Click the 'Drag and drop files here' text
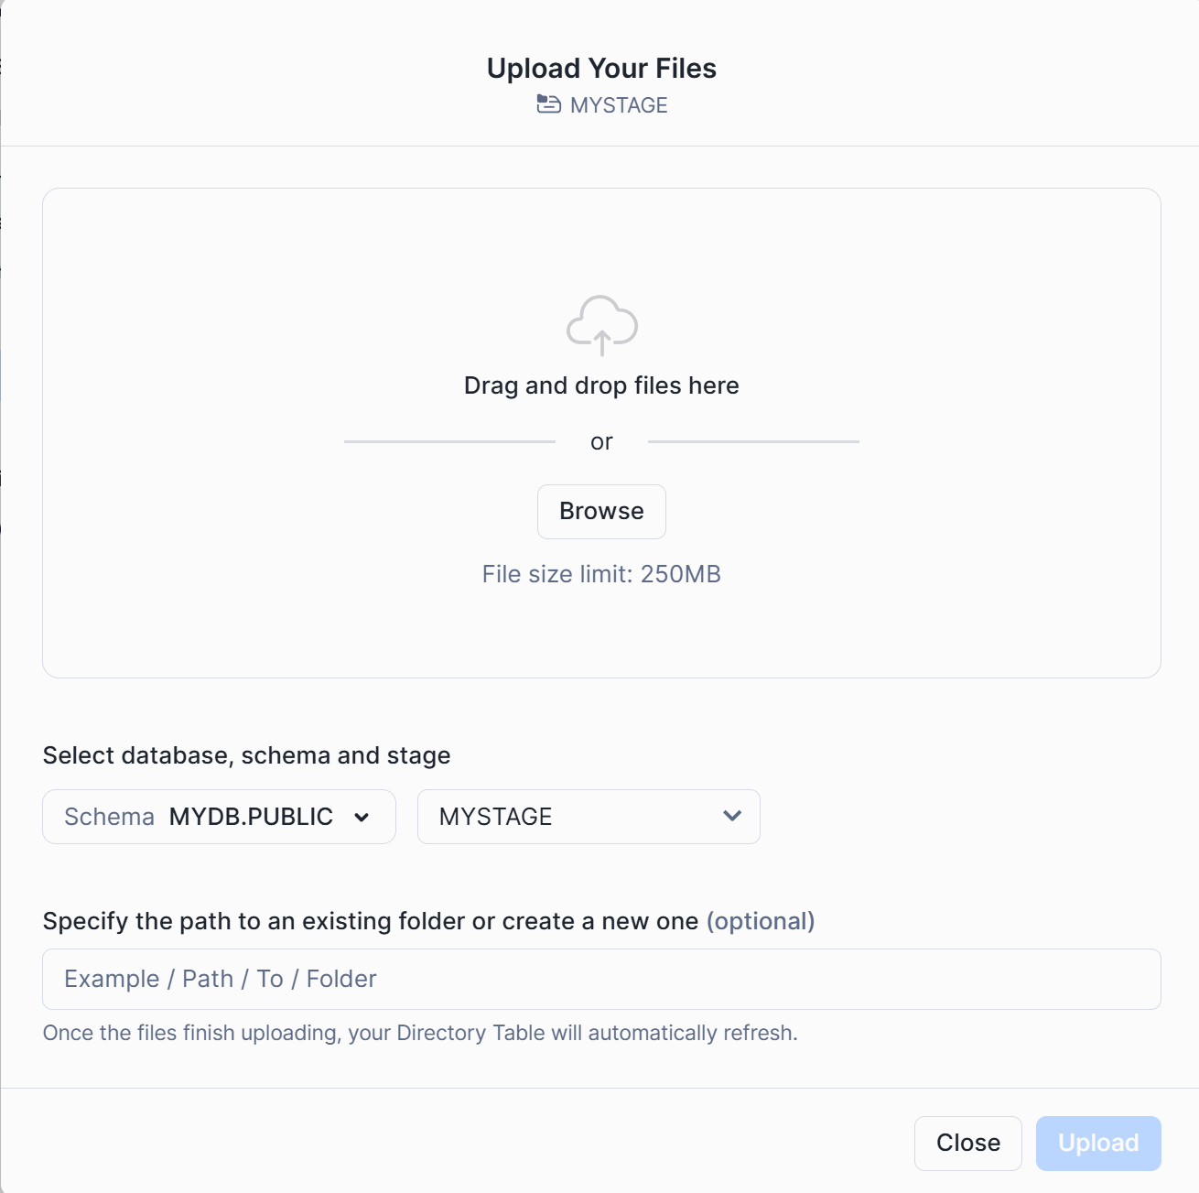1199x1193 pixels. tap(601, 385)
